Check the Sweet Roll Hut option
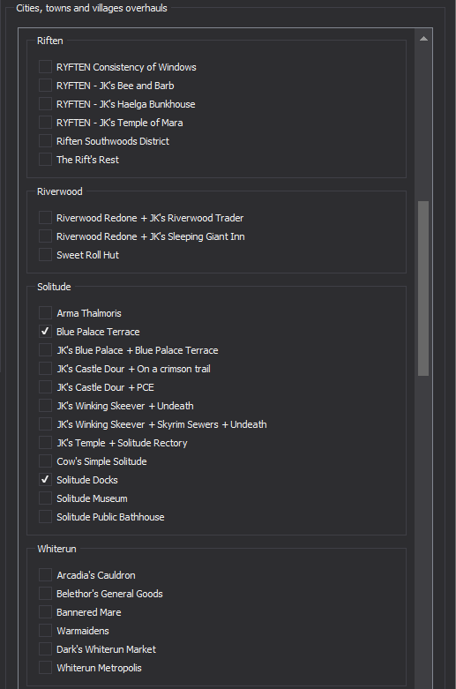This screenshot has height=689, width=456. click(45, 254)
